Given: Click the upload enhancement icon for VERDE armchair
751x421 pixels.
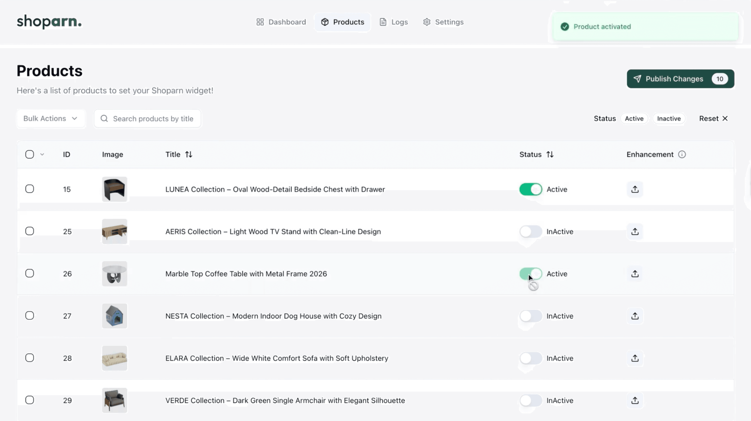Looking at the screenshot, I should pyautogui.click(x=635, y=400).
